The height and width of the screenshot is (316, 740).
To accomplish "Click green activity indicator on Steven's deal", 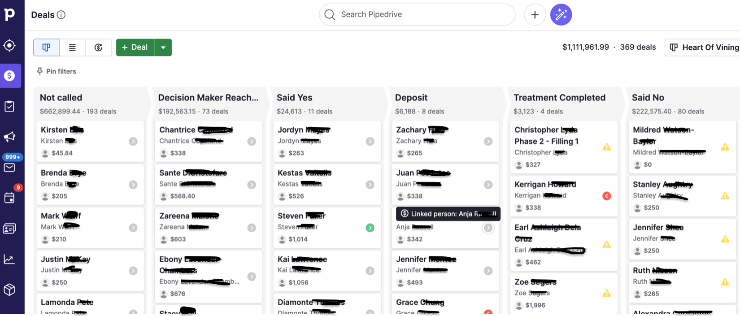I will pos(370,228).
